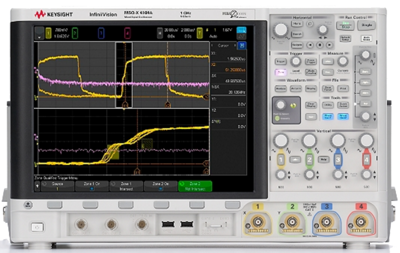
Task: Tap the back arrow beside the Source softkey
Action: (37, 186)
